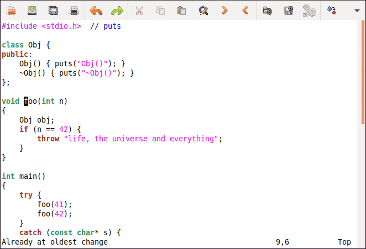Click the Save All files icon

click(53, 10)
